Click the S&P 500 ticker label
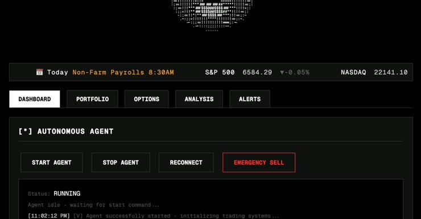421x219 pixels. pos(220,72)
